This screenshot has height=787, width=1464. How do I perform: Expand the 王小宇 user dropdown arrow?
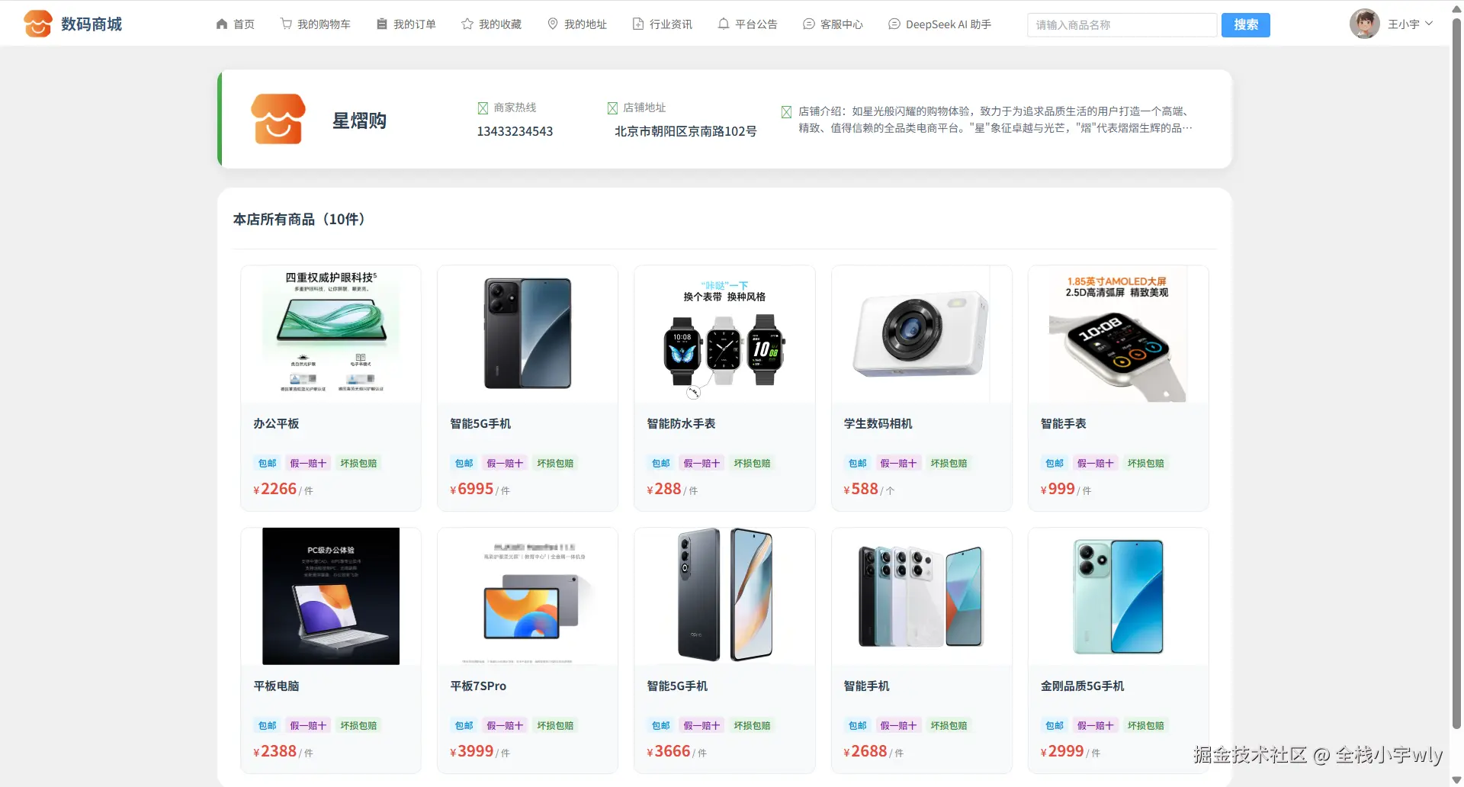1429,24
